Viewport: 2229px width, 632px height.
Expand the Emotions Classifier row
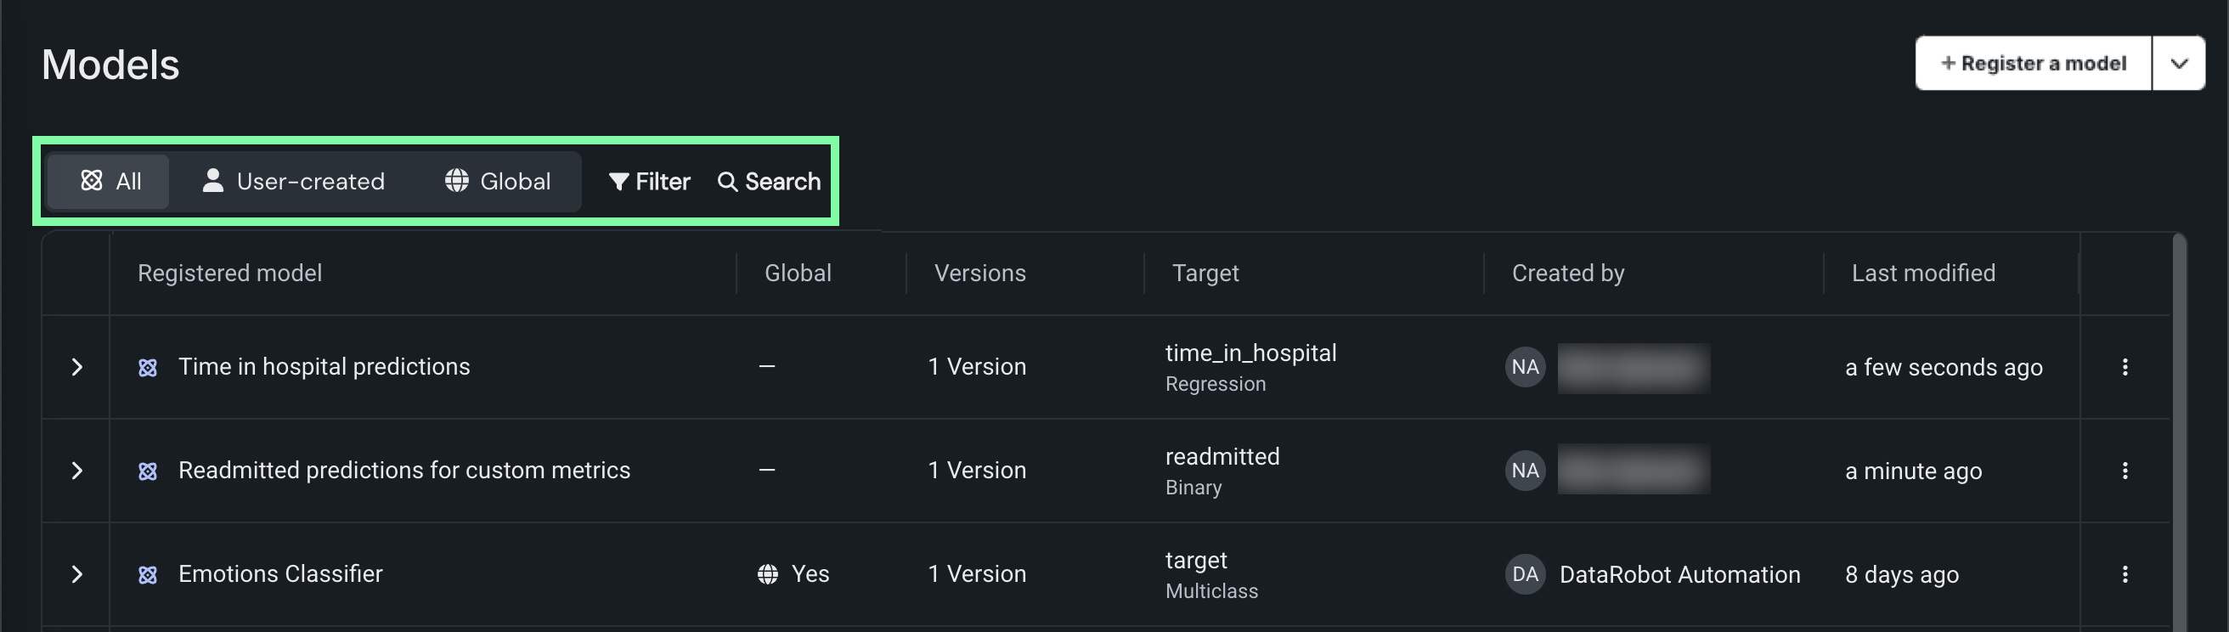(77, 574)
